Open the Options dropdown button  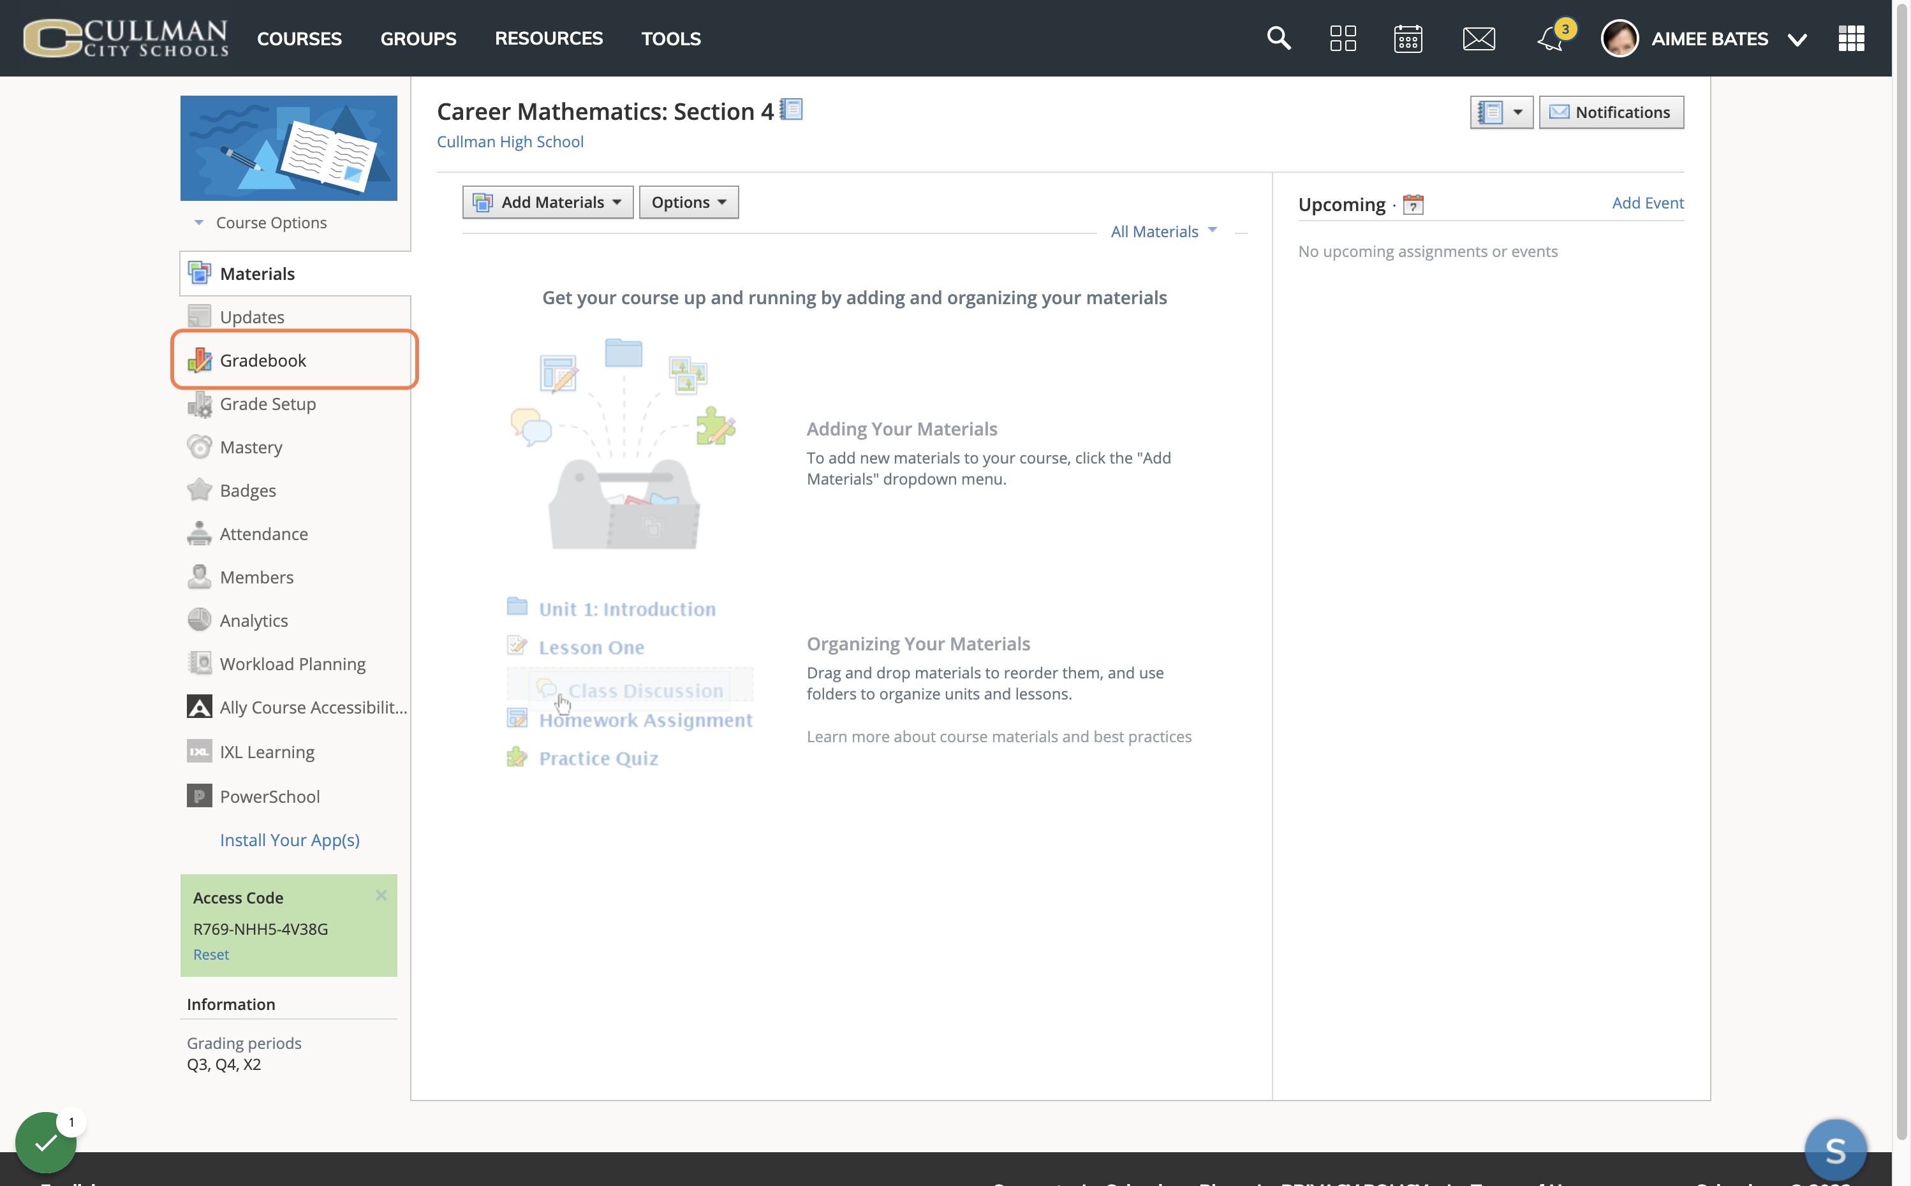point(689,202)
